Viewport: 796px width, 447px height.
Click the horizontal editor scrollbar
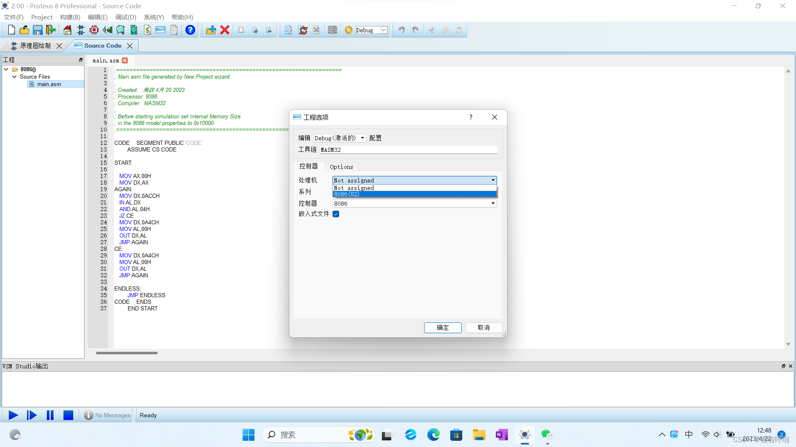click(127, 353)
